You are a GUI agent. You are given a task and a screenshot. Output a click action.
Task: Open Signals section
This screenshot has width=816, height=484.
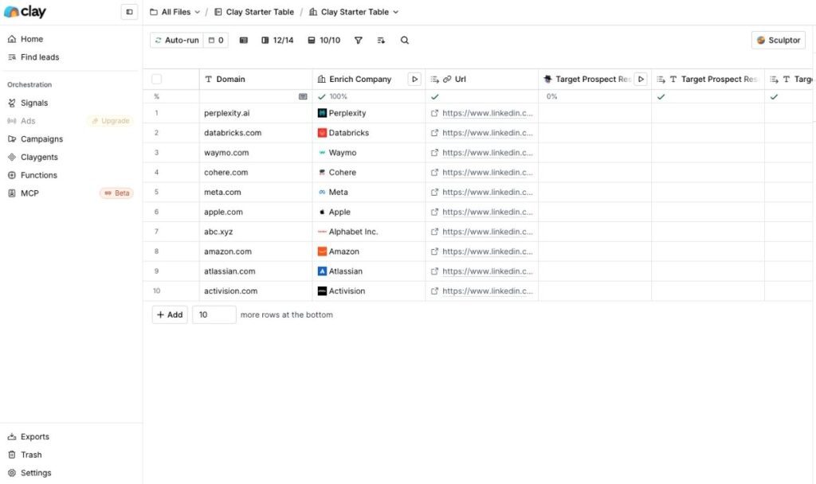(33, 103)
